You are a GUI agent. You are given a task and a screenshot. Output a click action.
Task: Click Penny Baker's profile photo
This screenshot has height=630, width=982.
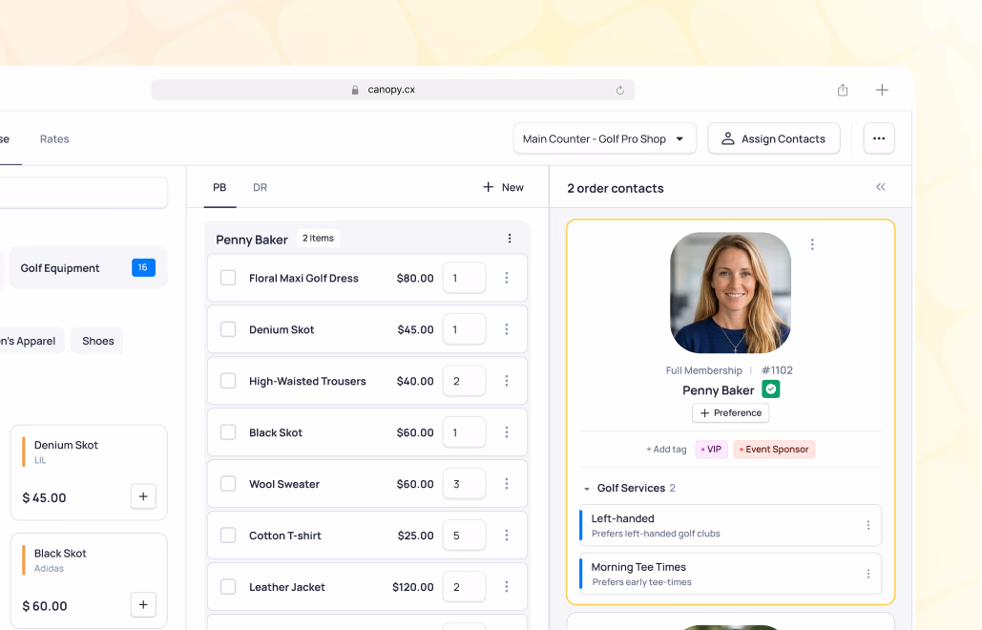pyautogui.click(x=730, y=293)
